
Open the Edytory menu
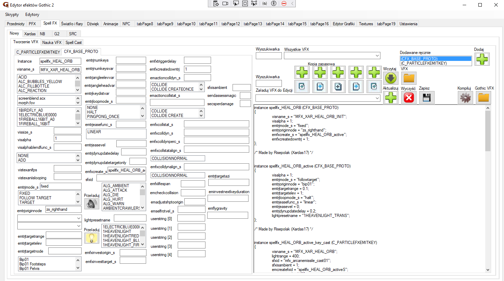[x=32, y=15]
